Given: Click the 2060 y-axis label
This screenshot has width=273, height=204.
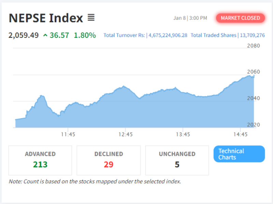Looking at the screenshot, I should 253,72.
